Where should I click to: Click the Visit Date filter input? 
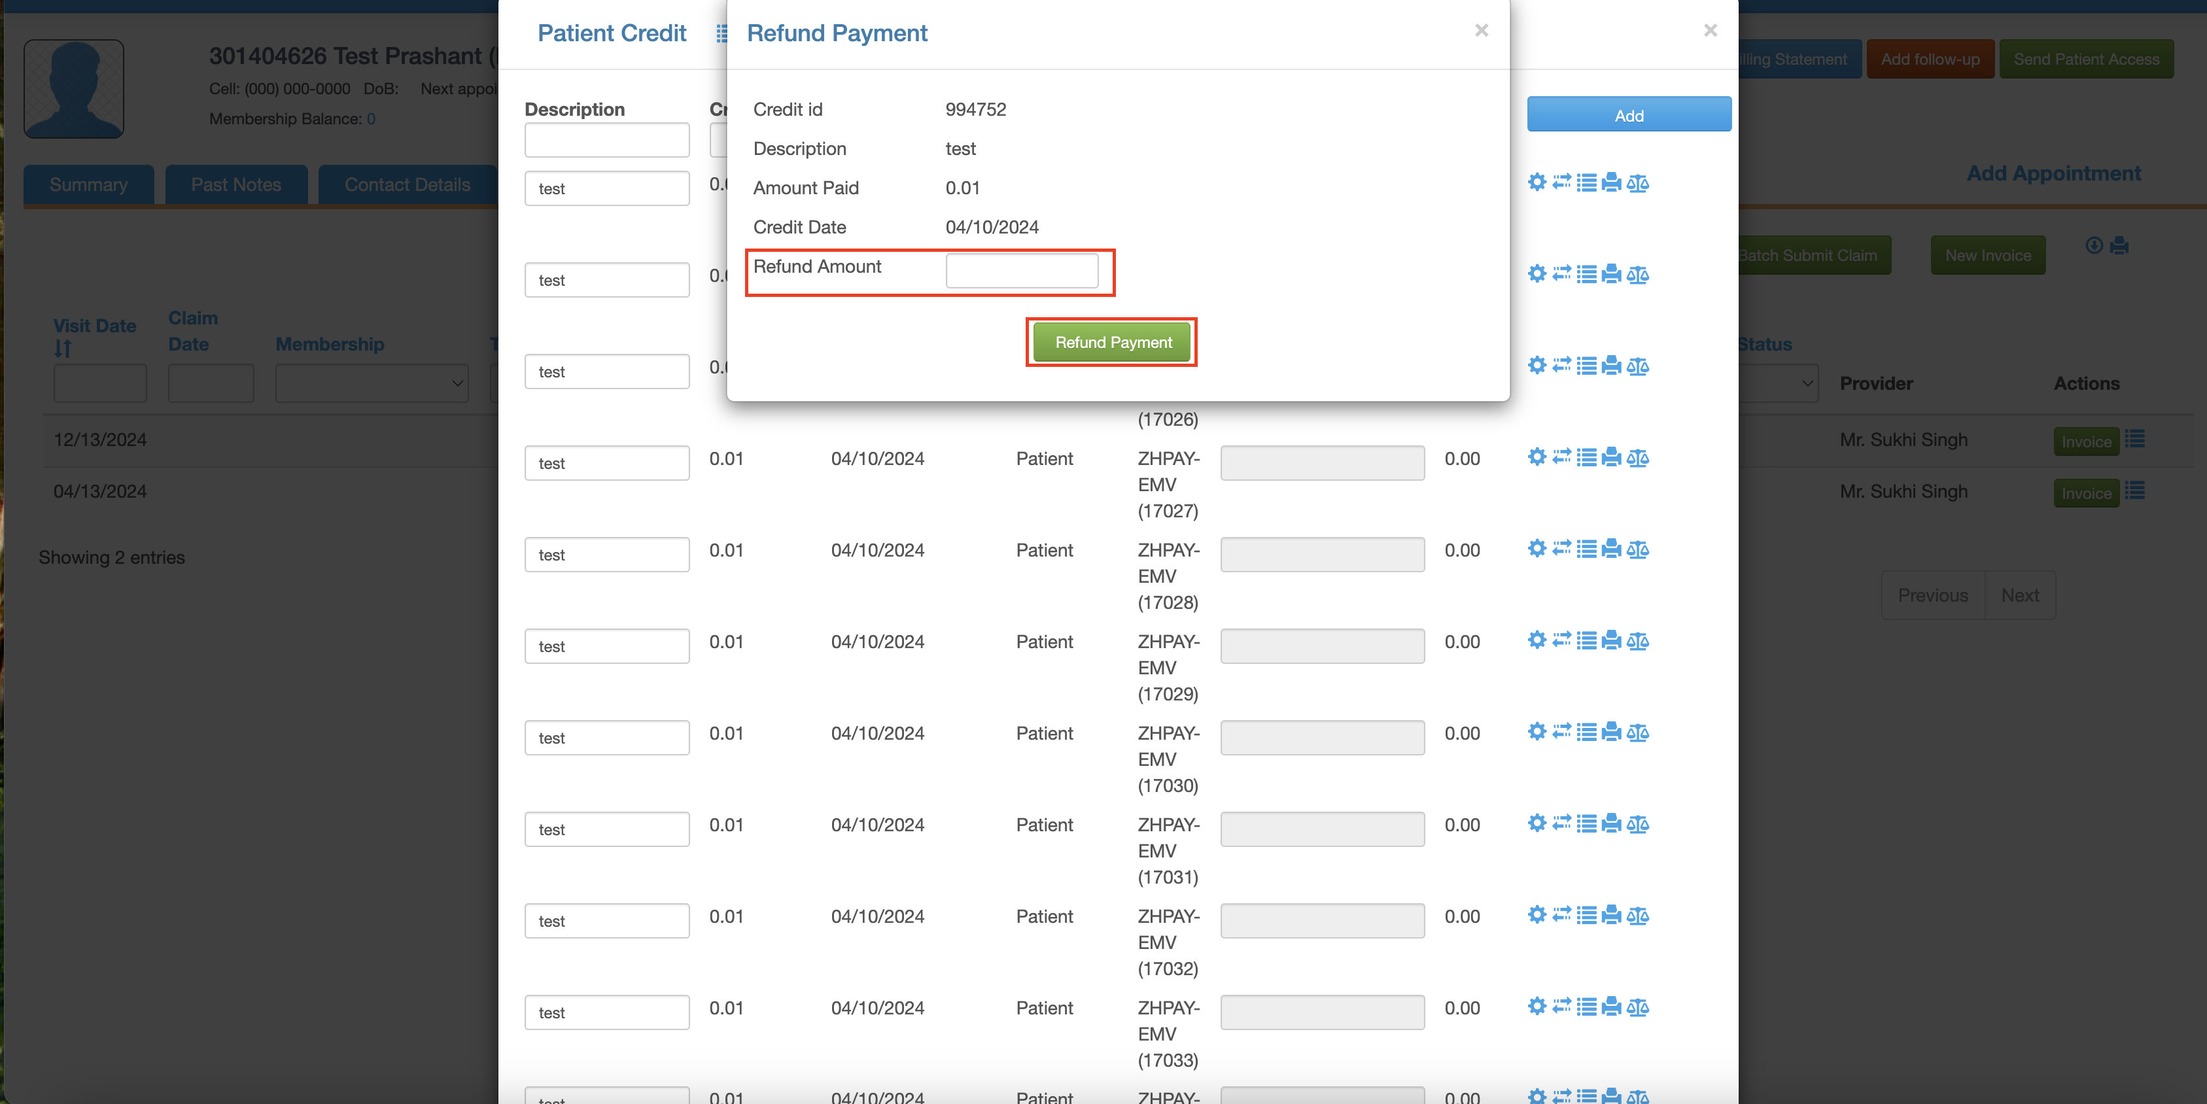100,383
